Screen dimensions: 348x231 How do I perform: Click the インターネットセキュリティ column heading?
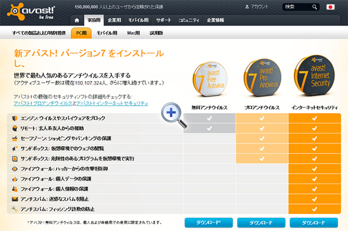[314, 108]
